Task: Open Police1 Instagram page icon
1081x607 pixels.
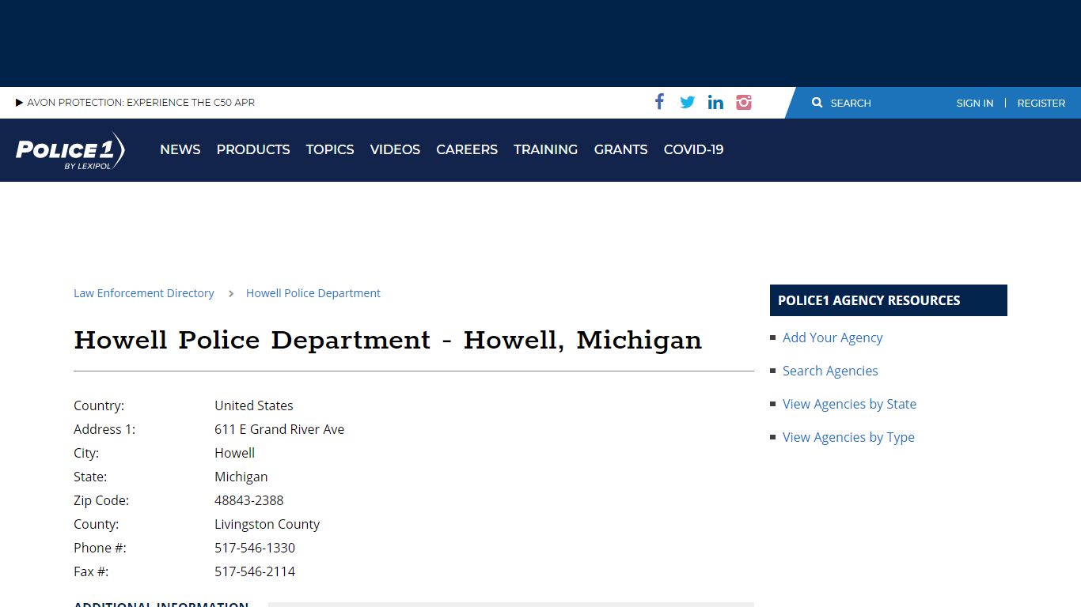Action: [x=744, y=103]
